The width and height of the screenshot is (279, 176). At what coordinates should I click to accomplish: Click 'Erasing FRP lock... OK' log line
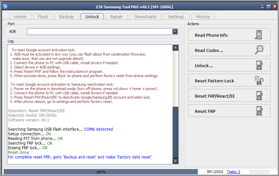point(28,148)
